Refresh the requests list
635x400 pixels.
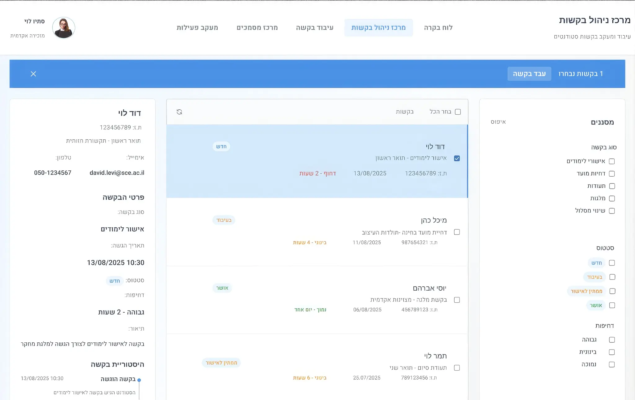coord(179,112)
